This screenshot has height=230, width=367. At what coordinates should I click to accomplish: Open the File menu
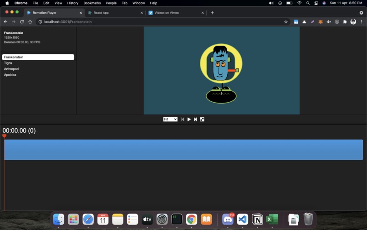[x=35, y=3]
